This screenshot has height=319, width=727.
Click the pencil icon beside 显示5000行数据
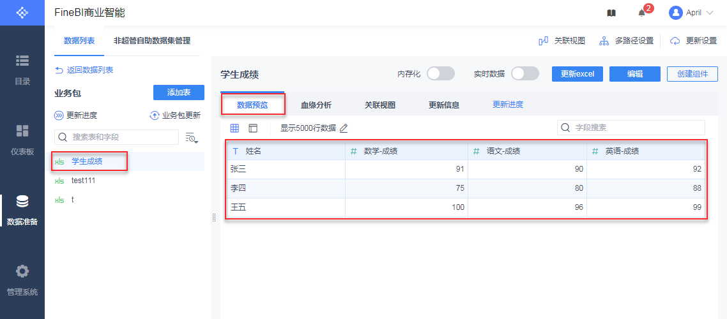click(344, 128)
